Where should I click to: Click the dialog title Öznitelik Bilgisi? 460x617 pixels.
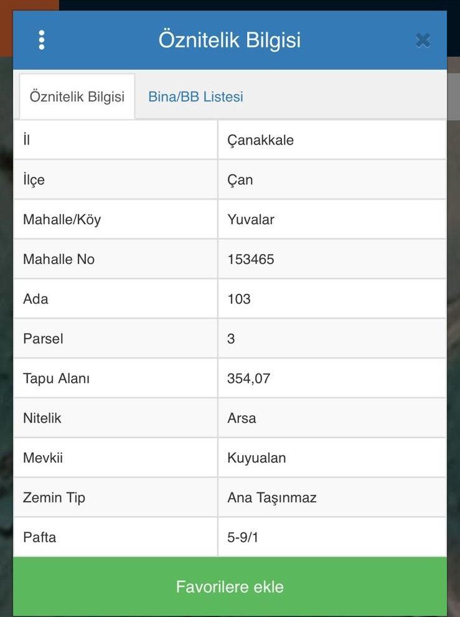click(x=230, y=40)
